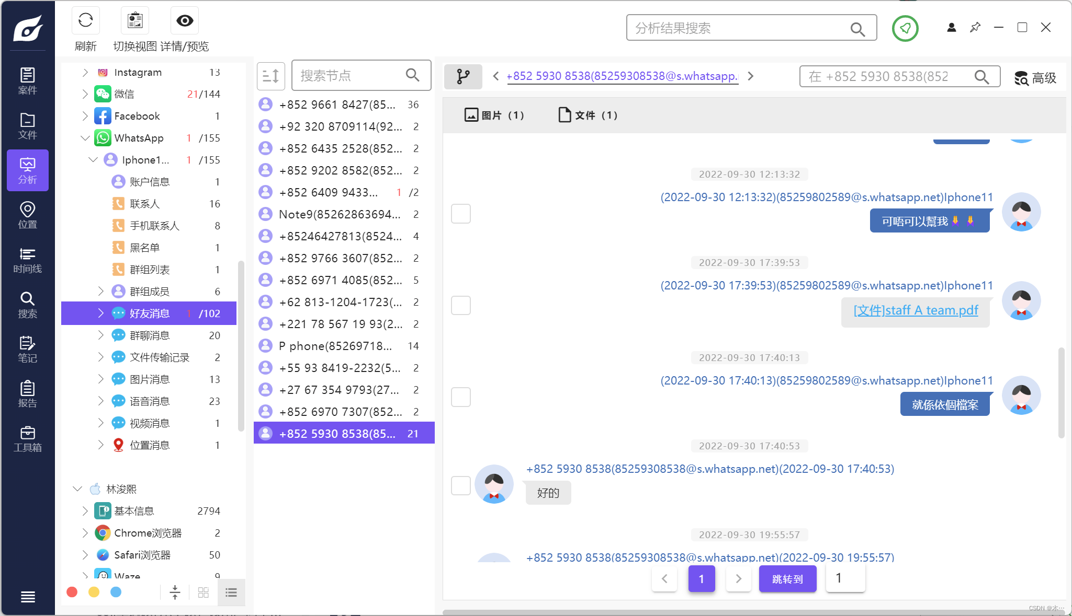Open advanced search (高级)

[1035, 78]
